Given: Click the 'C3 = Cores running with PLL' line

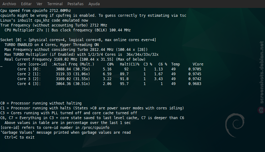Looking at the screenshot, I should (x=69, y=113).
